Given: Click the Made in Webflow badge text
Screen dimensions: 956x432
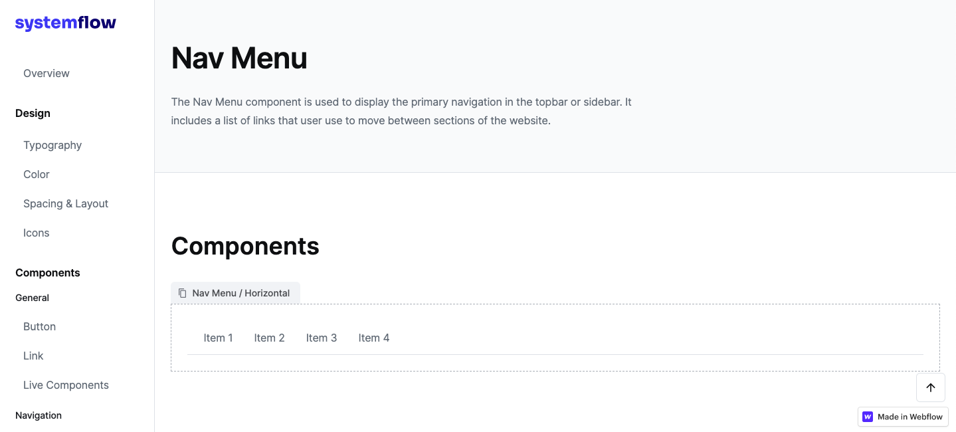Looking at the screenshot, I should [x=909, y=417].
